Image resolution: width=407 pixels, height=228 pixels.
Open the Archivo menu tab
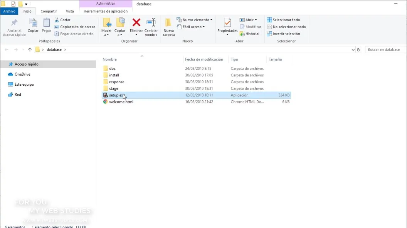click(9, 11)
